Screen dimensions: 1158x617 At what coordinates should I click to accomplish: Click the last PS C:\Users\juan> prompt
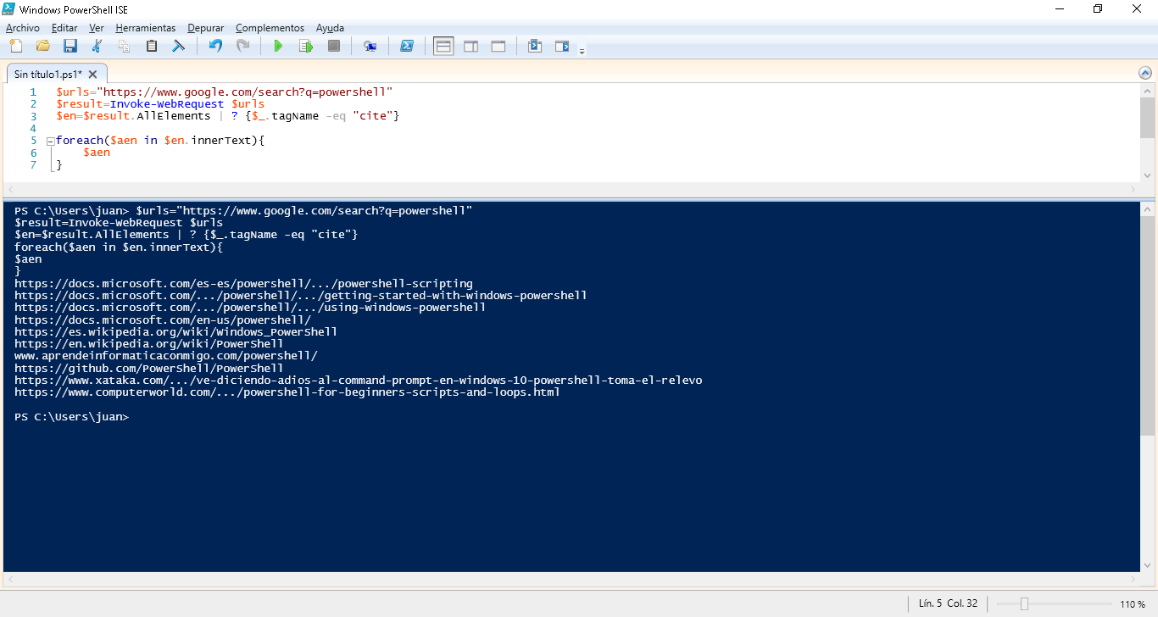pos(72,417)
